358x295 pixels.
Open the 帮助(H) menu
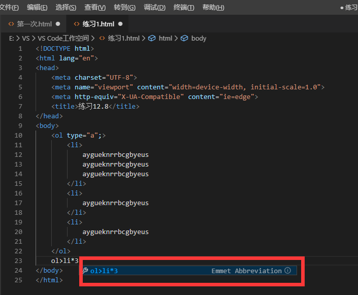(x=213, y=8)
